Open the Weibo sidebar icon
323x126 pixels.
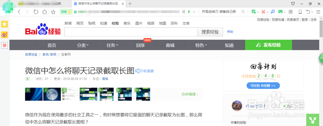pos(5,35)
